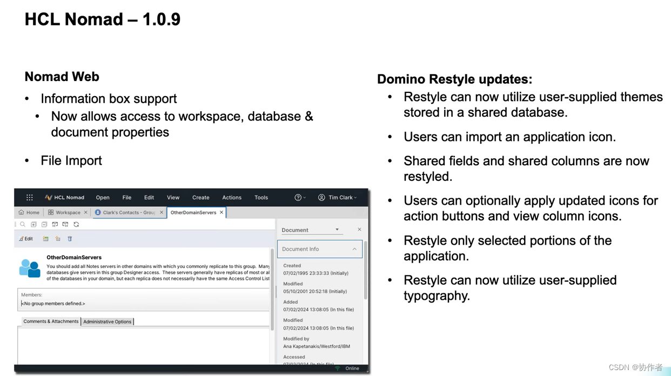Click the trash delete action icon
671x376 pixels.
click(70, 239)
